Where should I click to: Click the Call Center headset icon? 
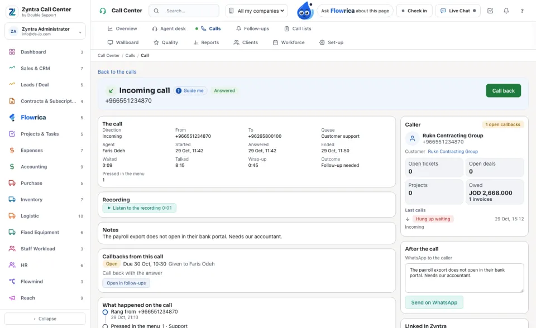point(103,11)
